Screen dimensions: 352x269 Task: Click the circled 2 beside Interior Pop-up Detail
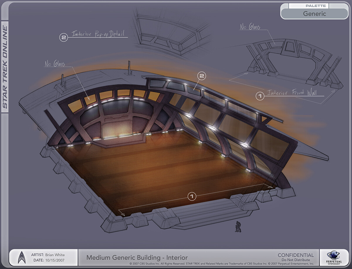(x=63, y=37)
